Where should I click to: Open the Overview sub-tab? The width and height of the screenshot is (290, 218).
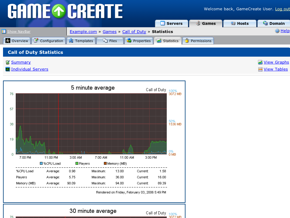(17, 41)
